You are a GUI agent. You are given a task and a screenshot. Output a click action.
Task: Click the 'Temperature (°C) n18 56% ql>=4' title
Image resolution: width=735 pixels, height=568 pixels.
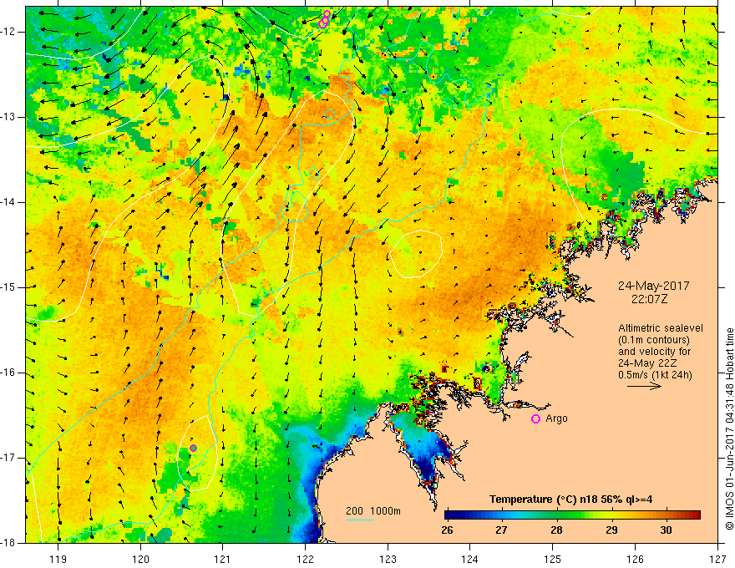[570, 500]
